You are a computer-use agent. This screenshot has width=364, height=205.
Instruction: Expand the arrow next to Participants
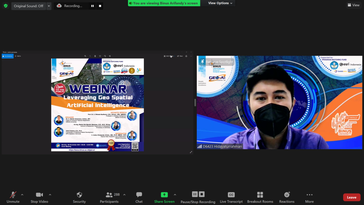pos(124,195)
